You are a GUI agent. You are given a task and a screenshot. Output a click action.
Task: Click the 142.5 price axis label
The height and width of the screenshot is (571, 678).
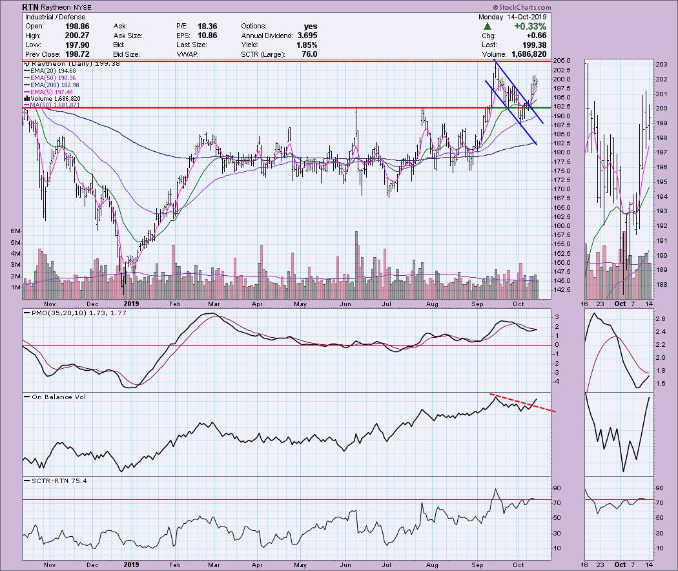(562, 290)
